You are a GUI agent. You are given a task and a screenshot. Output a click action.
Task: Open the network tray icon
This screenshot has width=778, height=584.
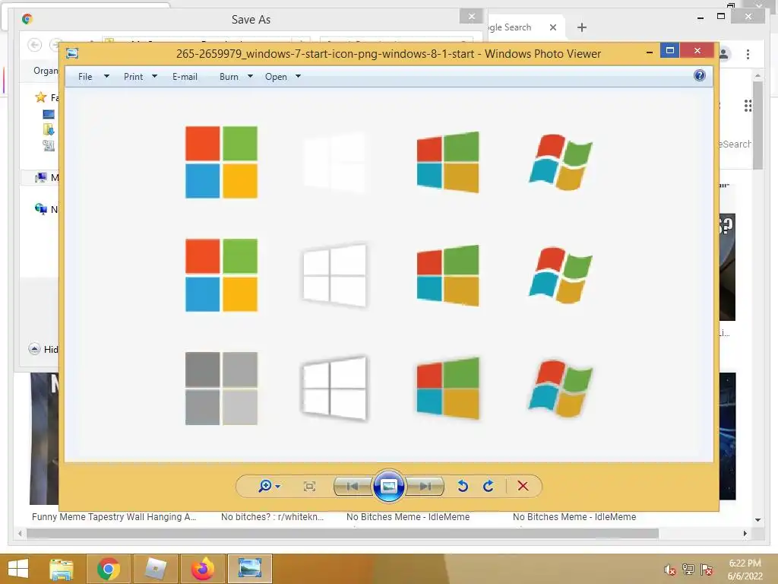pyautogui.click(x=688, y=570)
